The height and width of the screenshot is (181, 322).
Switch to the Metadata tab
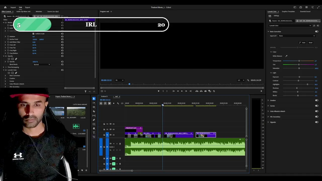(x=39, y=12)
